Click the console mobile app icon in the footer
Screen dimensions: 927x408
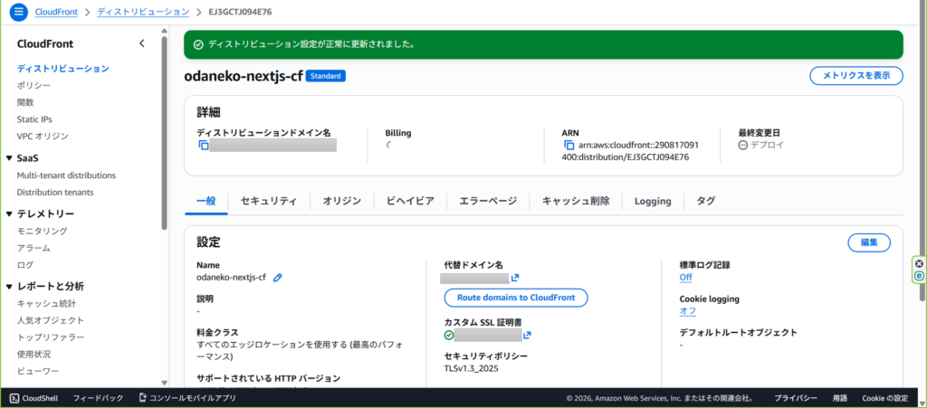(x=143, y=398)
